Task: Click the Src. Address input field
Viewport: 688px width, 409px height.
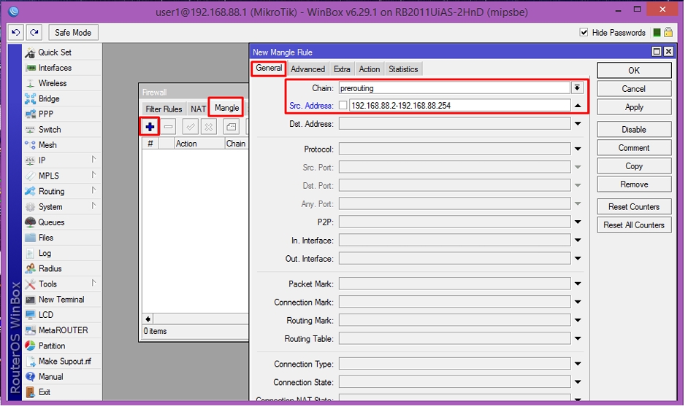Action: click(x=460, y=106)
